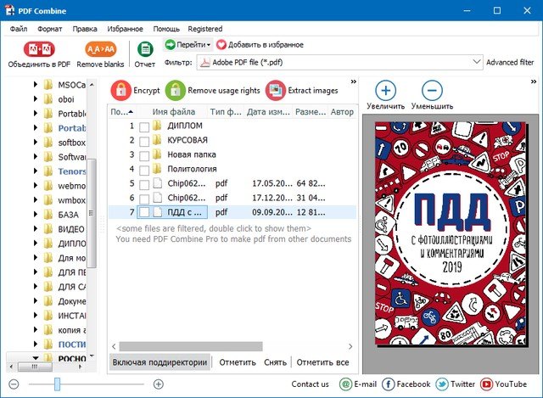The image size is (543, 398).
Task: Zoom in preview with Увеличить icon
Action: pyautogui.click(x=385, y=91)
